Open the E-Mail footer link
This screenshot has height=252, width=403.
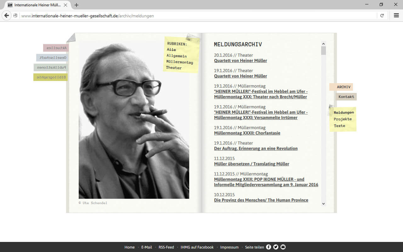point(146,247)
